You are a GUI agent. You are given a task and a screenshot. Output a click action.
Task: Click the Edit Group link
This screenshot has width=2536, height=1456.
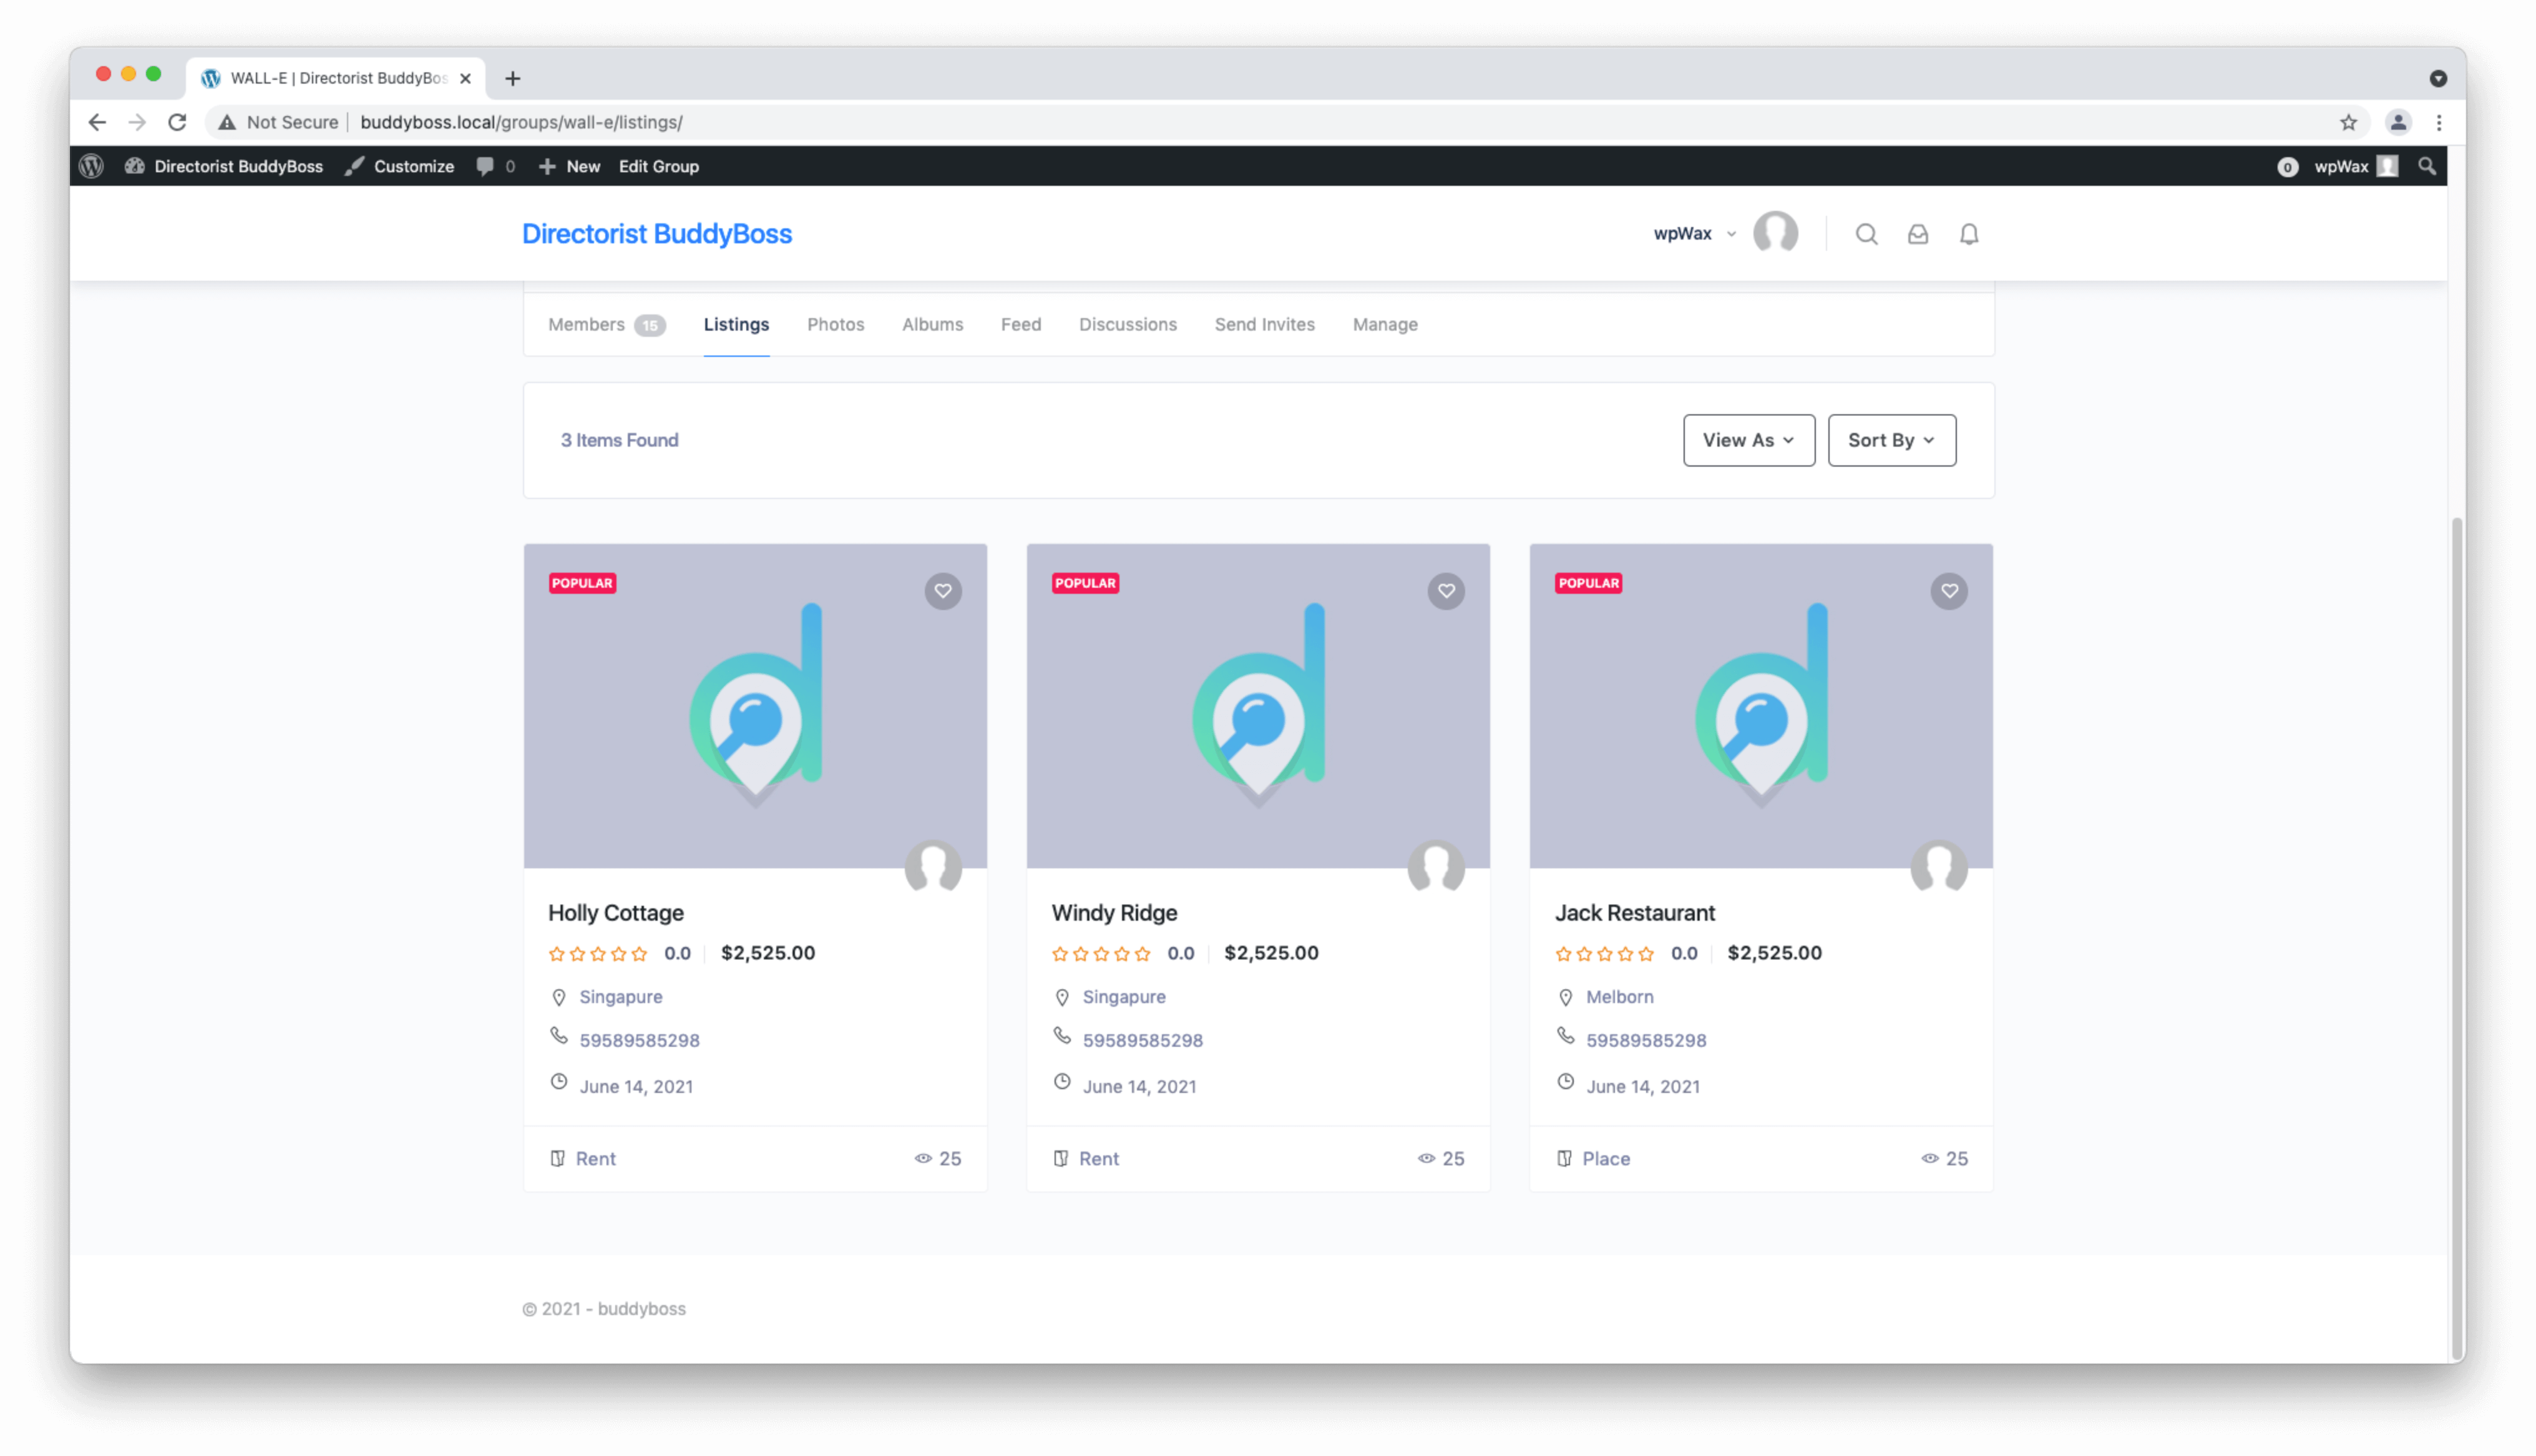coord(658,166)
